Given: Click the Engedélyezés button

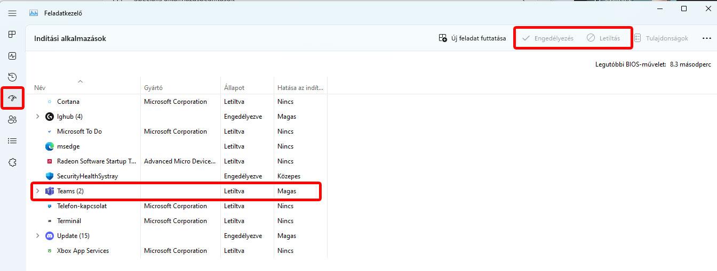Looking at the screenshot, I should [548, 38].
